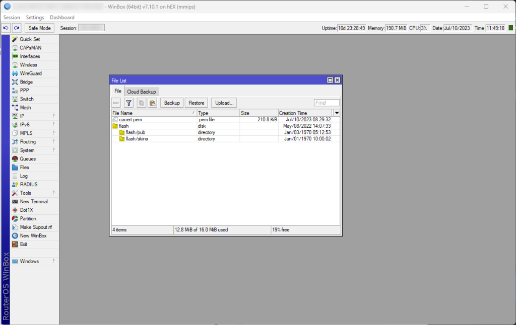Click the Date Jul/10/2023 value

click(458, 28)
